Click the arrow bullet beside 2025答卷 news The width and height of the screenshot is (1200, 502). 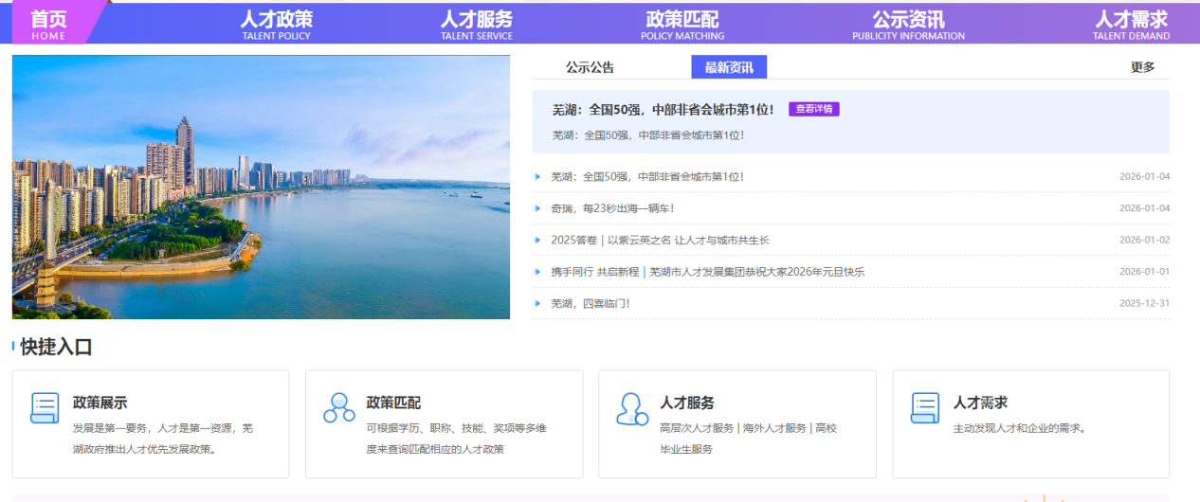[537, 241]
